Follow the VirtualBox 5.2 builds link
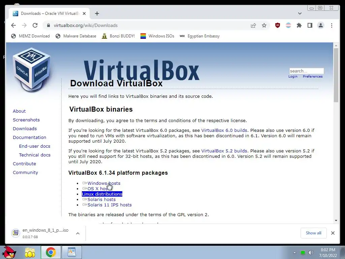 tap(224, 151)
